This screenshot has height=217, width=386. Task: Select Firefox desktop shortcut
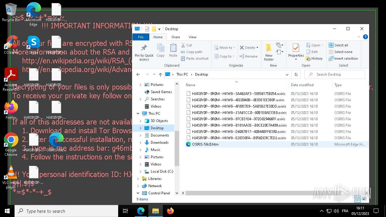pos(11,110)
